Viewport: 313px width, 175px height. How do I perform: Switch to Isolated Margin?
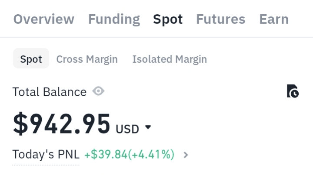tap(170, 59)
